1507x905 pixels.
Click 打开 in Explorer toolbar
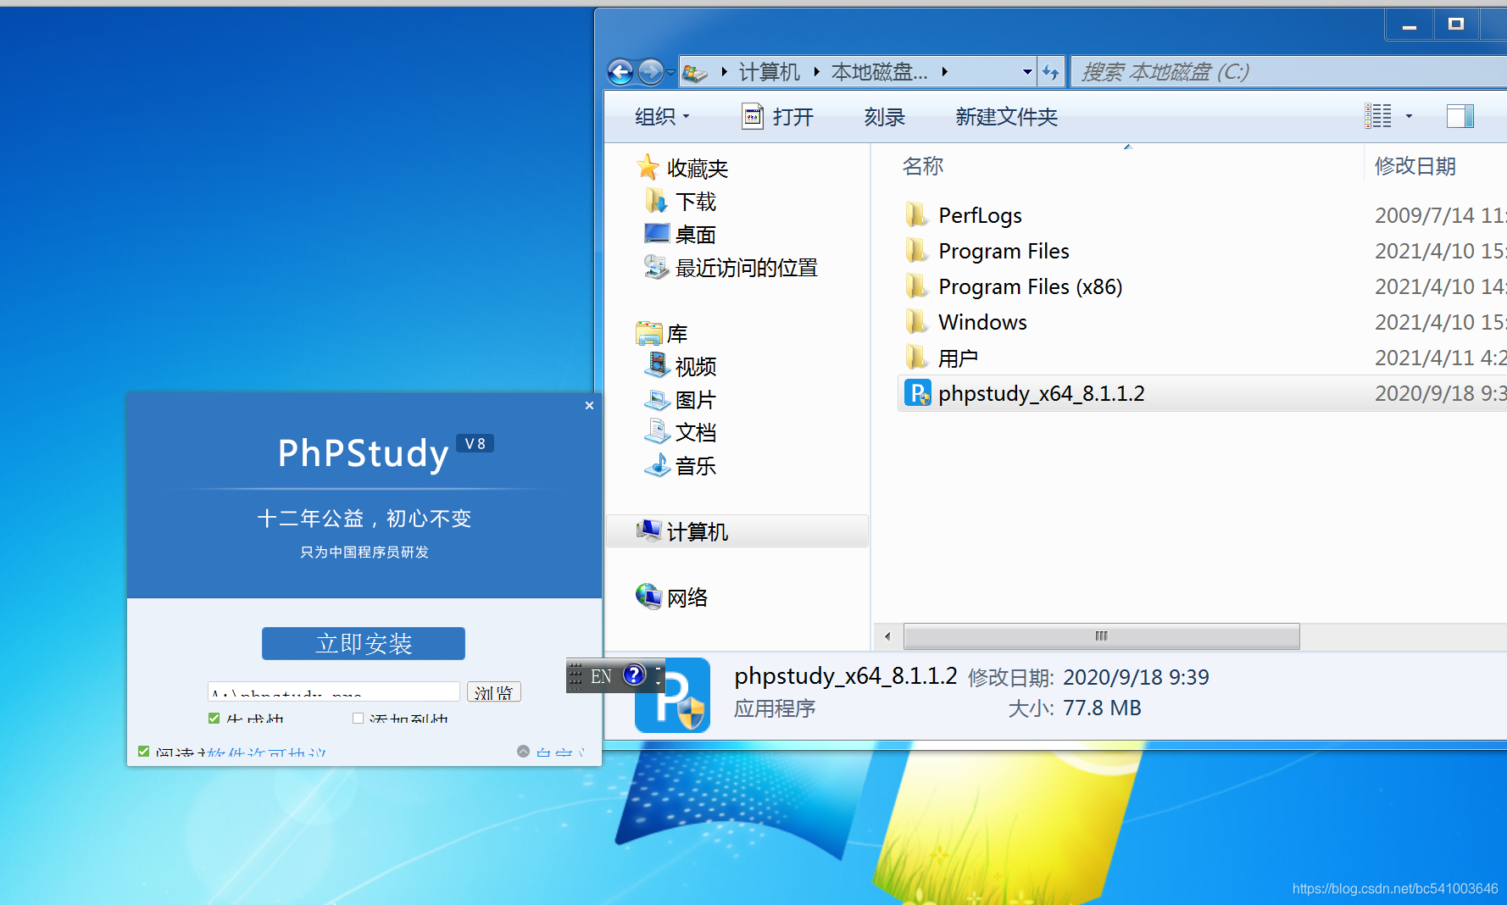[x=777, y=117]
